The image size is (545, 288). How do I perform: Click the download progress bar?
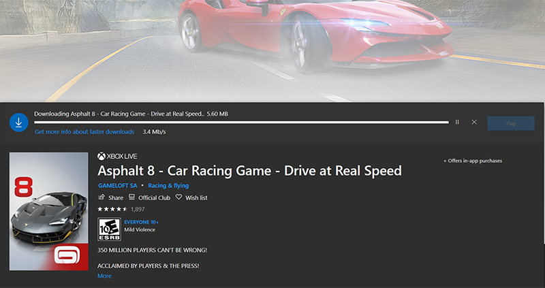tap(241, 123)
